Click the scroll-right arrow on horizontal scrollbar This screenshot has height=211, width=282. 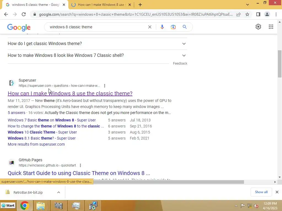tap(275, 182)
